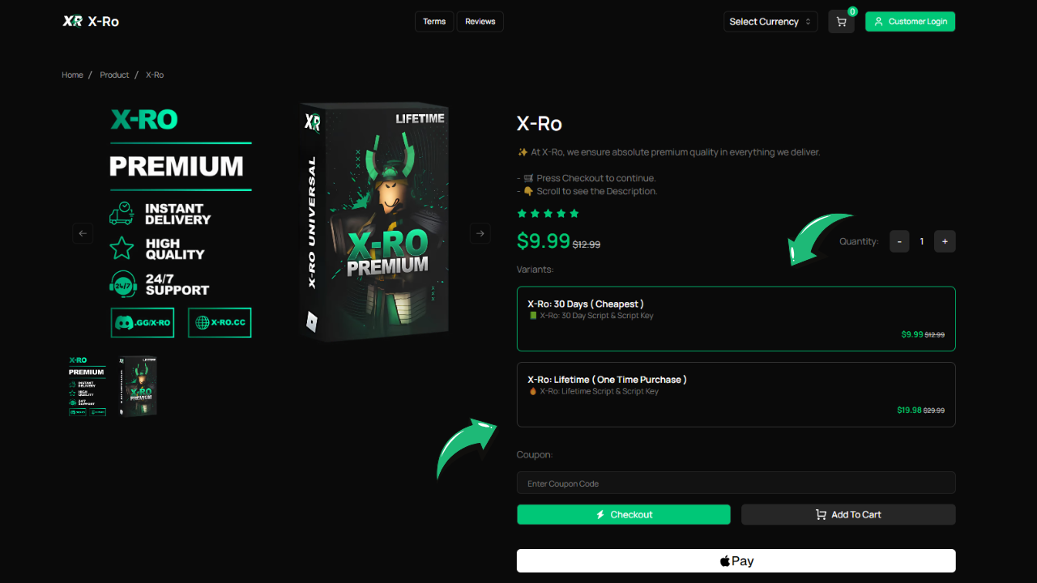Select the X-Ro: Lifetime variant
The height and width of the screenshot is (583, 1037).
(x=736, y=394)
